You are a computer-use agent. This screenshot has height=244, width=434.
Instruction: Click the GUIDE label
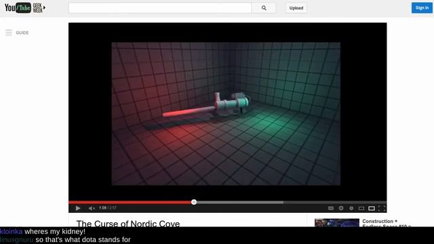[22, 33]
